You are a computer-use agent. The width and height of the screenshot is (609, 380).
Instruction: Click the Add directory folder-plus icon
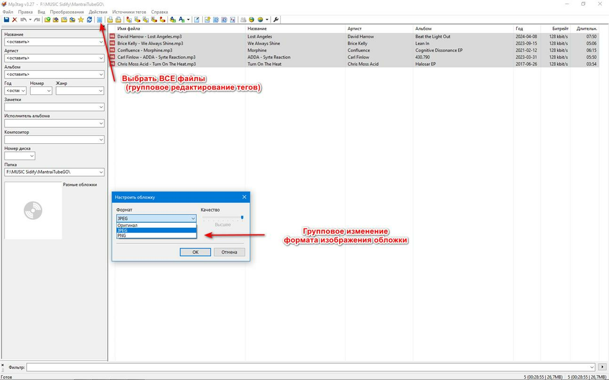point(56,20)
